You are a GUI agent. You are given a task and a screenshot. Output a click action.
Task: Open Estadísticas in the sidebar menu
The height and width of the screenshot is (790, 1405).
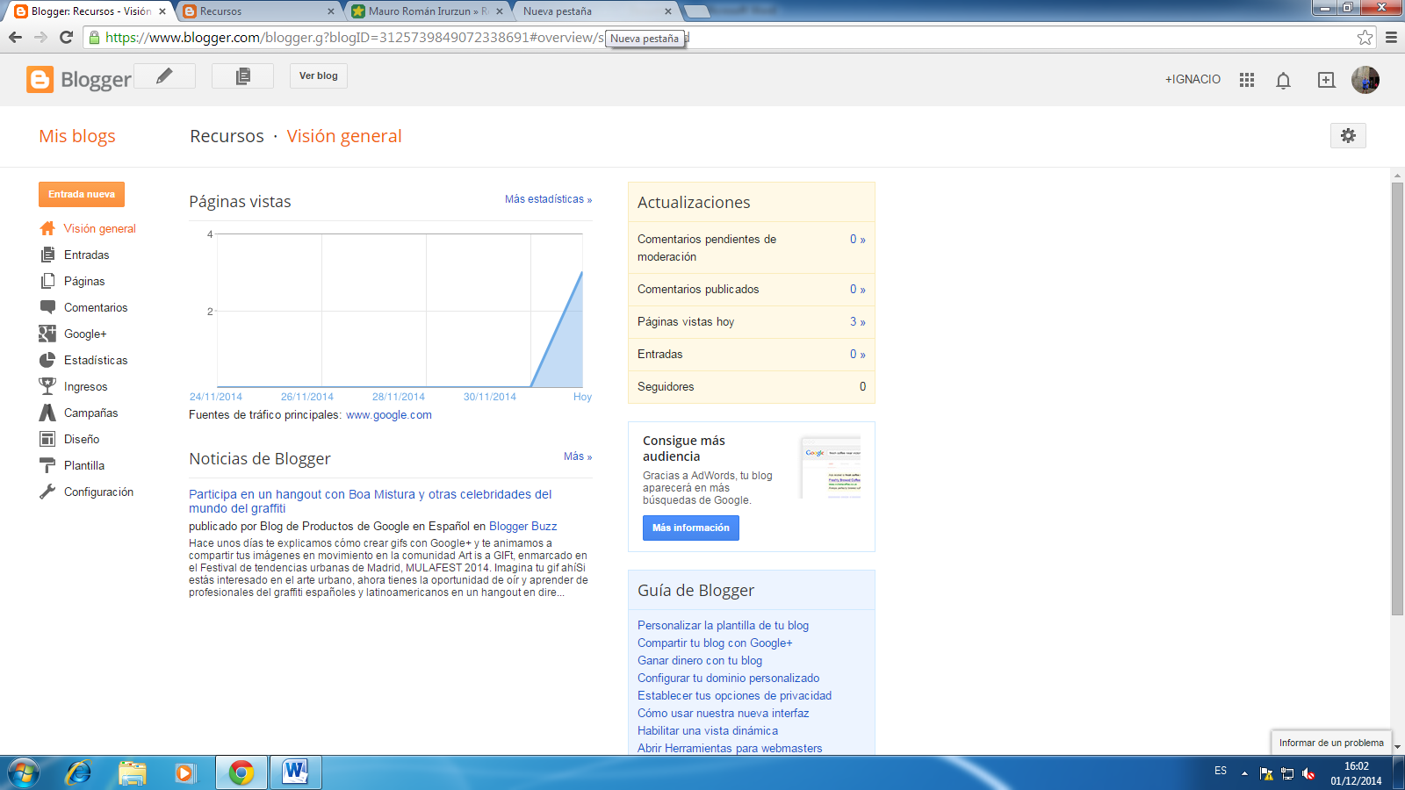(96, 360)
